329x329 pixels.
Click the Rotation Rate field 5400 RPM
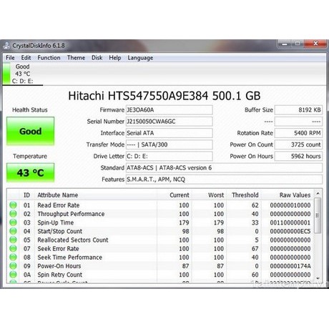[x=298, y=133]
